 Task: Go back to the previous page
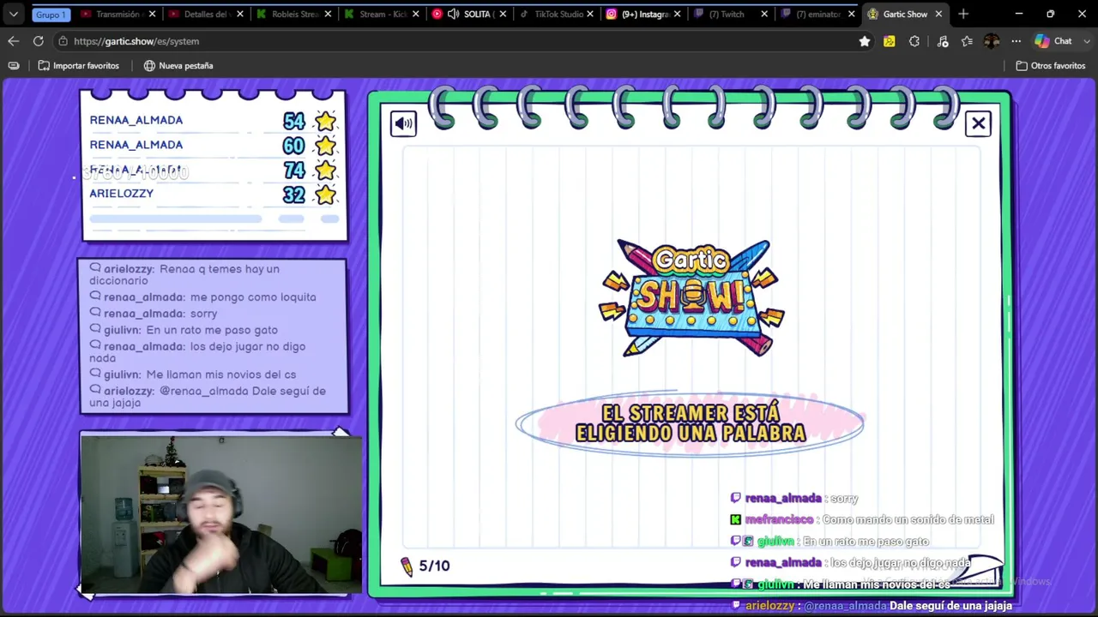(x=14, y=41)
